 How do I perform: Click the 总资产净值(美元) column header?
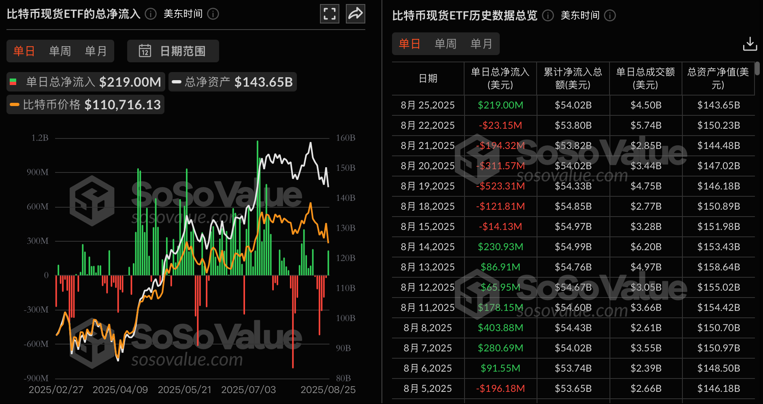coord(718,79)
